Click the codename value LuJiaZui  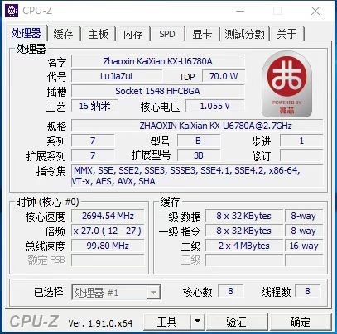pos(117,76)
